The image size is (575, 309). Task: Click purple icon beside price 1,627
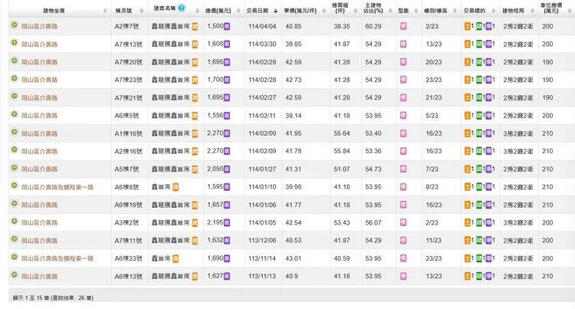(227, 276)
